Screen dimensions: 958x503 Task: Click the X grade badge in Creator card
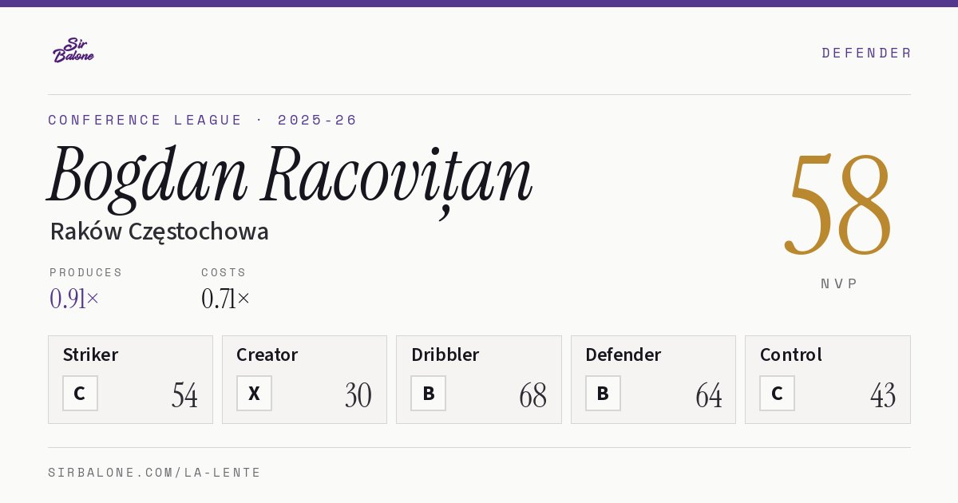254,394
